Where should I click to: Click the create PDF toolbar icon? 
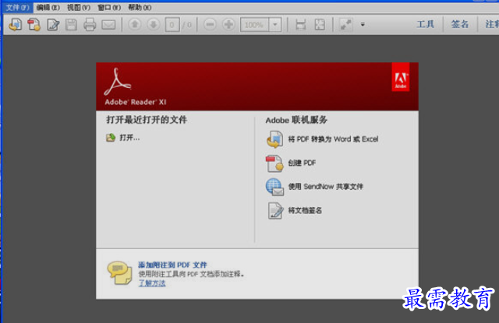coord(34,24)
